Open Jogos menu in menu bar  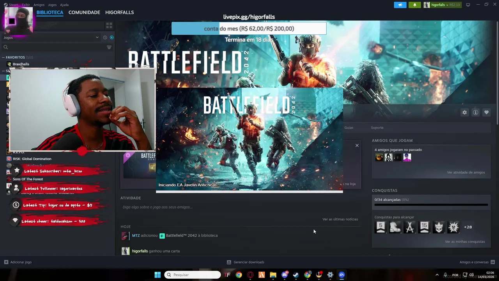click(52, 5)
